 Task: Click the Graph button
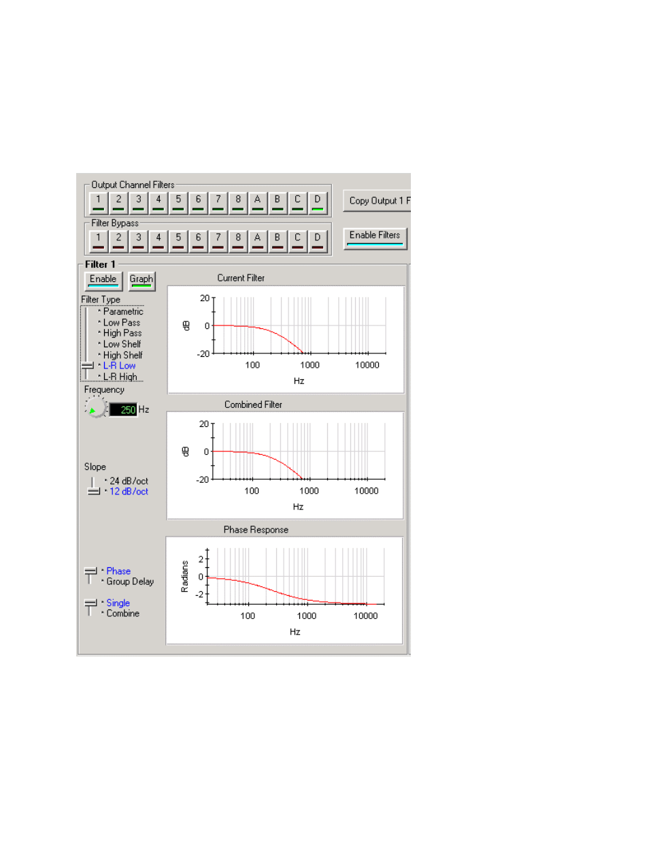point(142,281)
